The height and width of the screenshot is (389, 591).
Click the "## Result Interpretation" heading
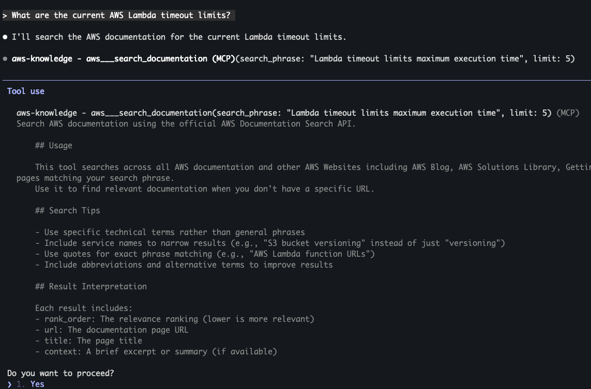tap(91, 287)
